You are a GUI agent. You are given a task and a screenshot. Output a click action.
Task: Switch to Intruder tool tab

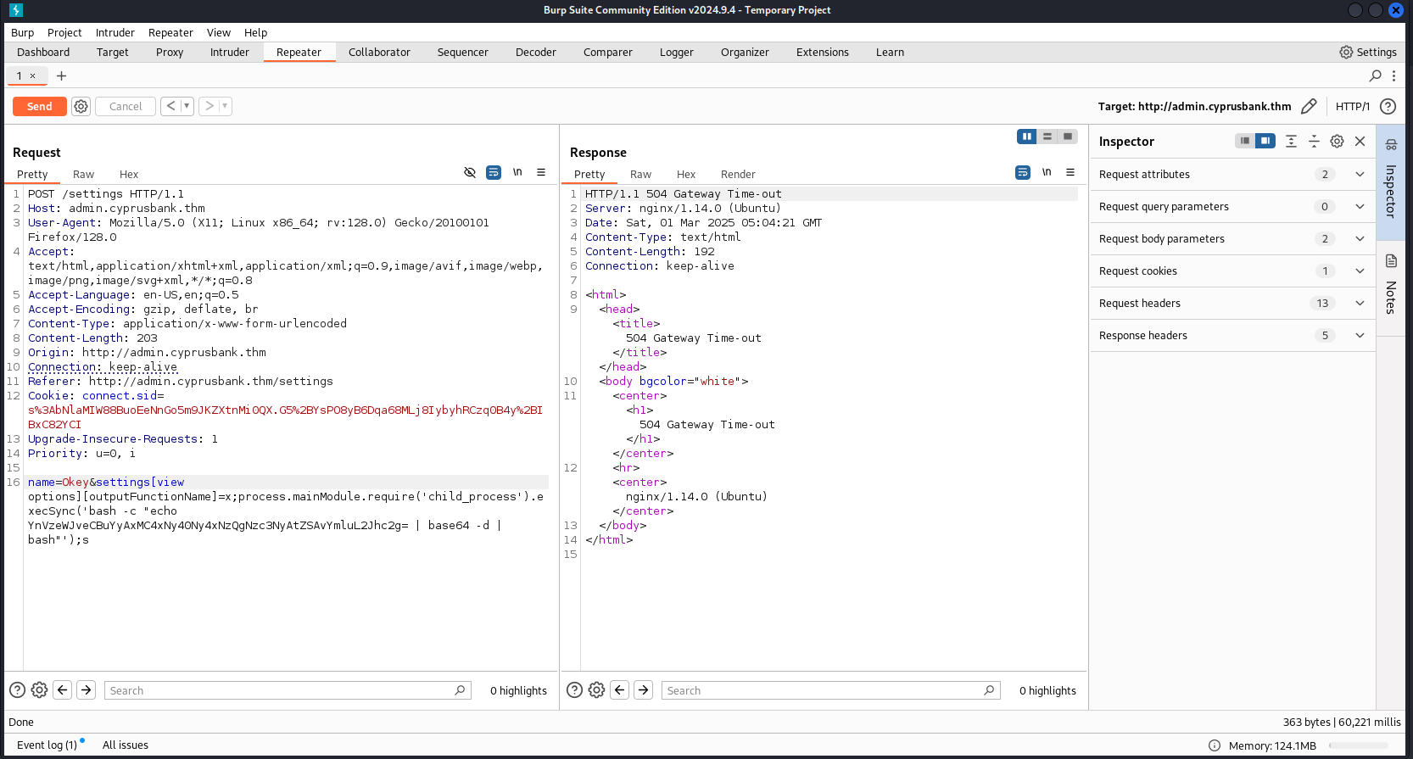[x=230, y=52]
